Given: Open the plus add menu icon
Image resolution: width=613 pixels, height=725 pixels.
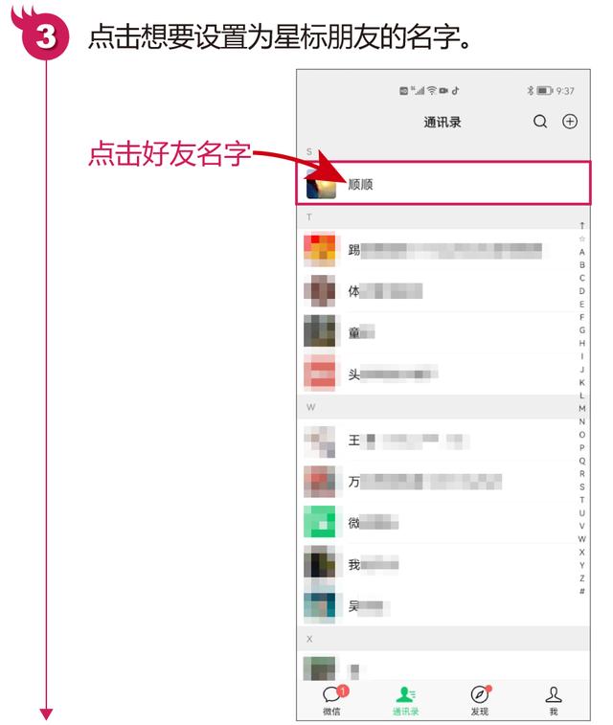Looking at the screenshot, I should pyautogui.click(x=570, y=122).
